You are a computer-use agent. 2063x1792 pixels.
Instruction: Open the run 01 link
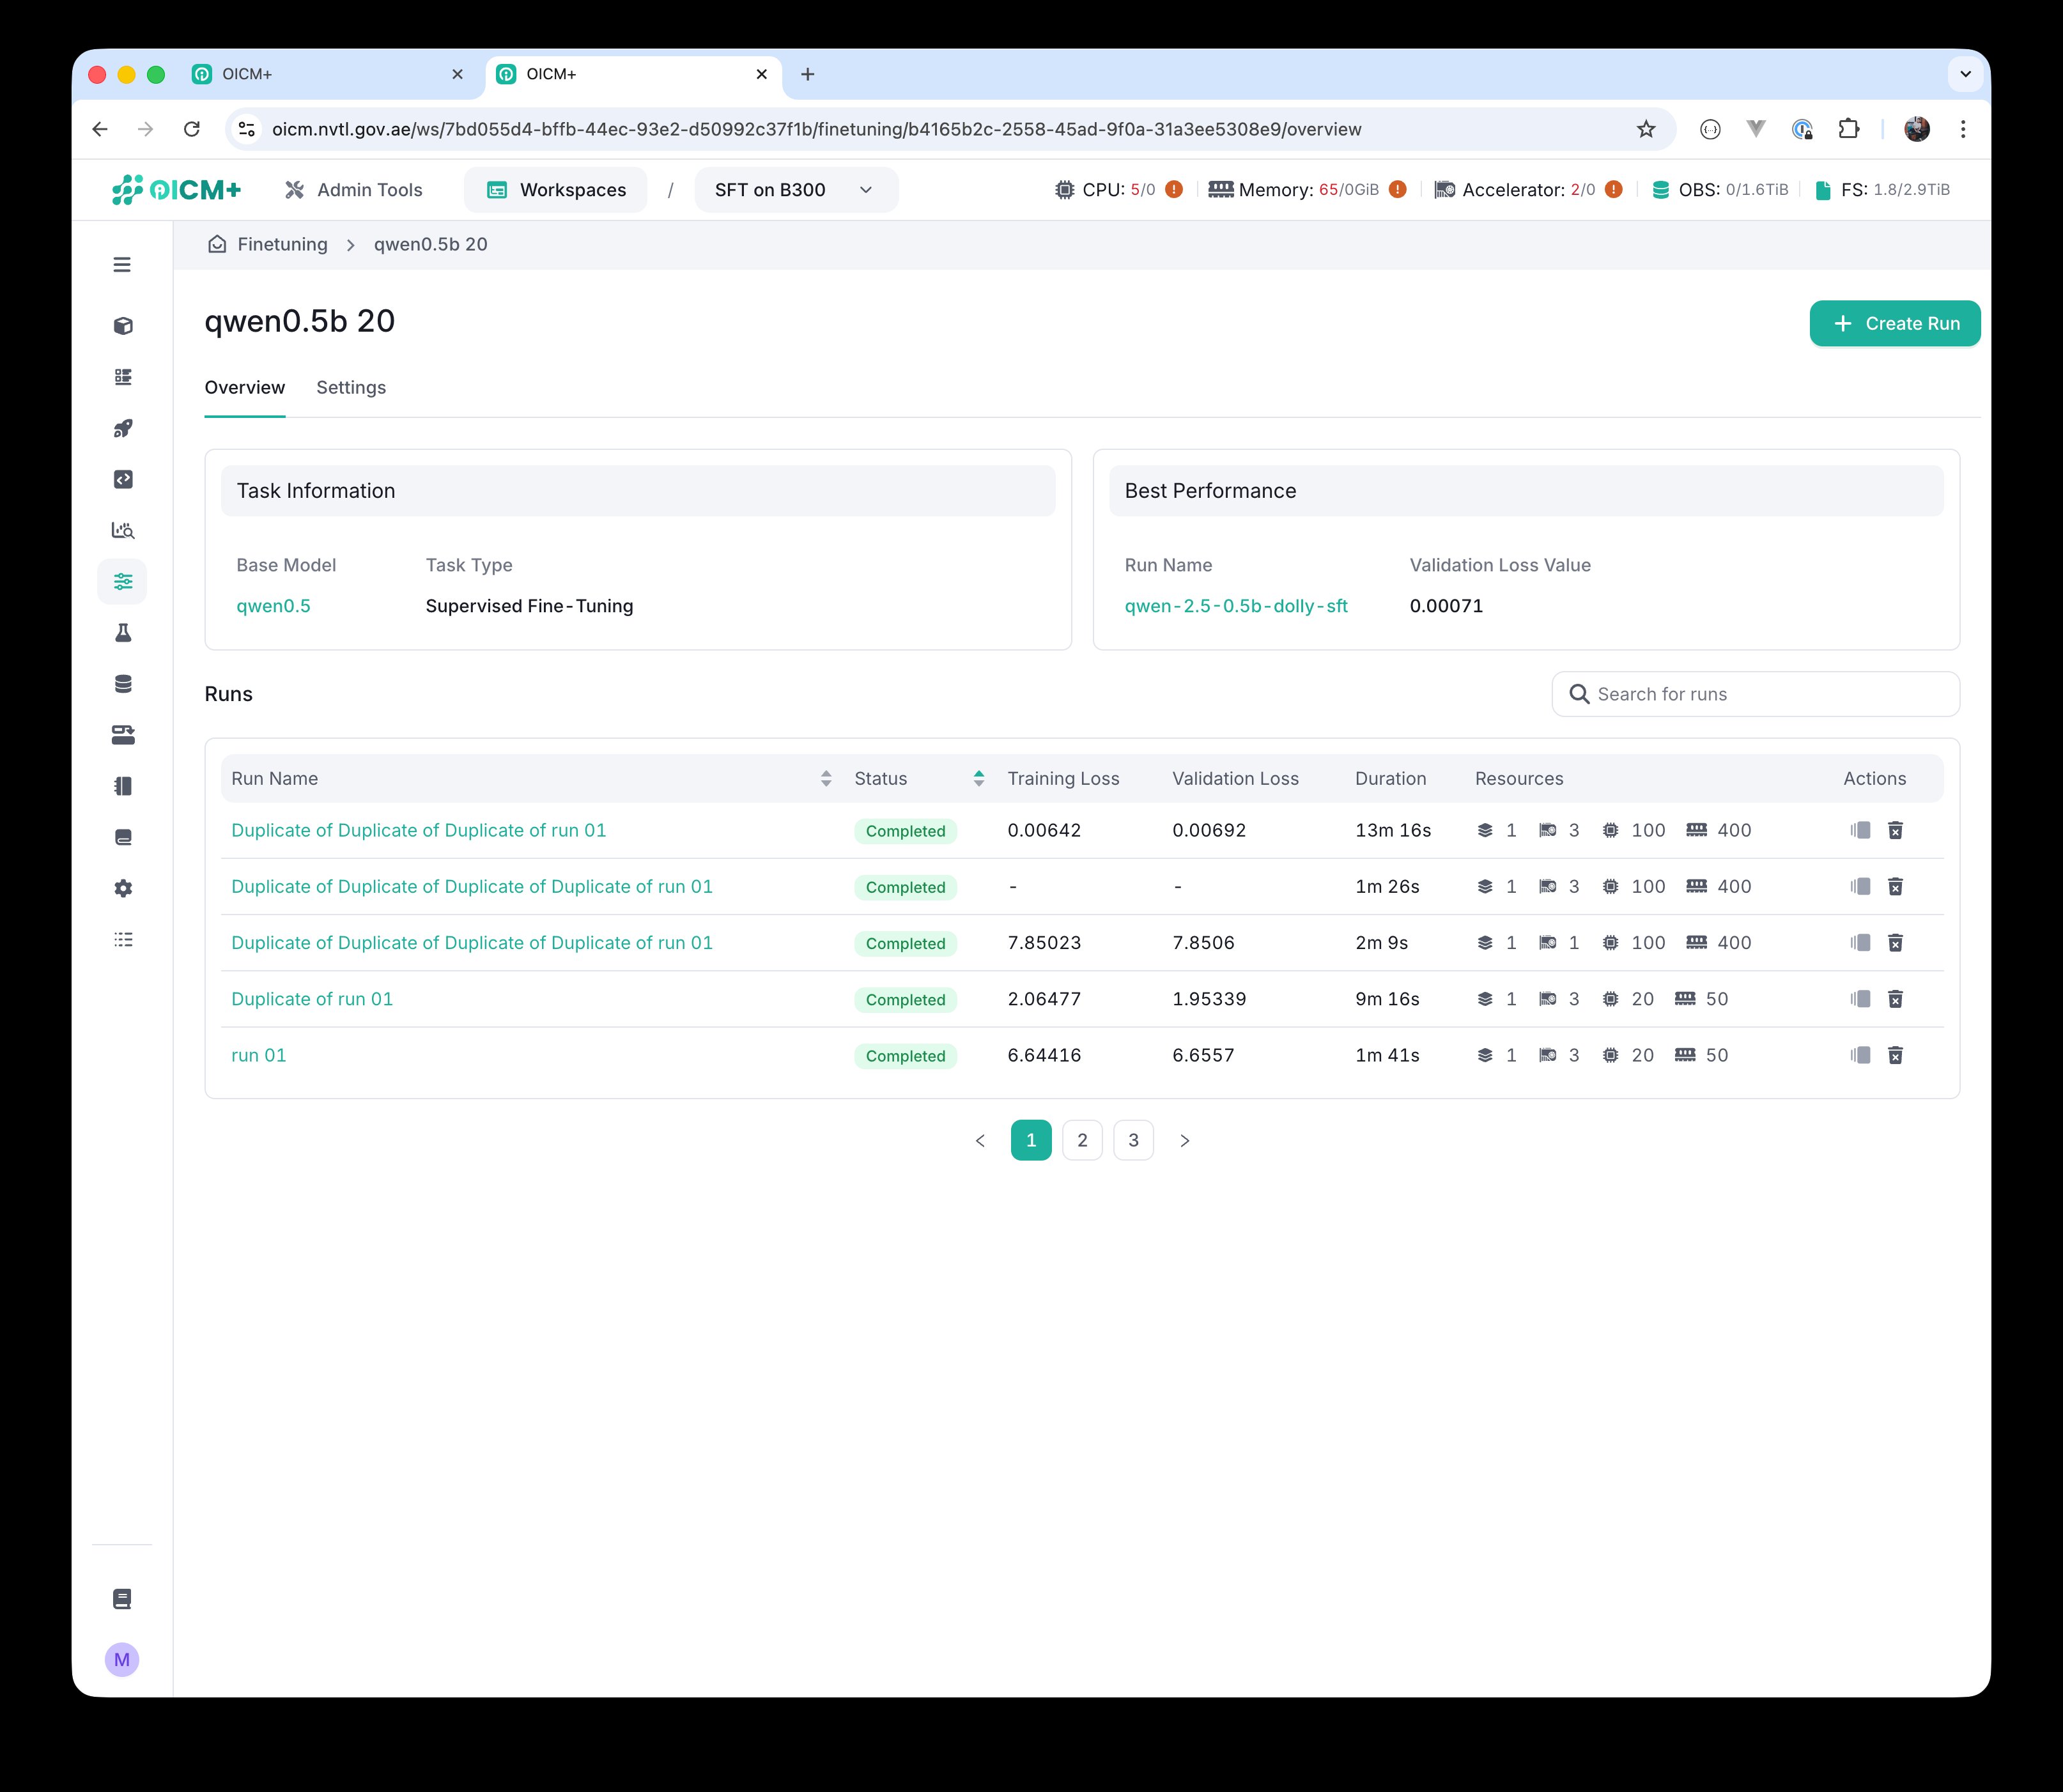259,1055
